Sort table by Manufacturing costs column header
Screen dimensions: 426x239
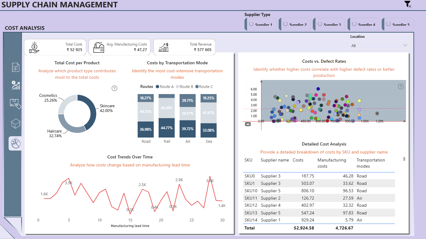tap(332, 163)
